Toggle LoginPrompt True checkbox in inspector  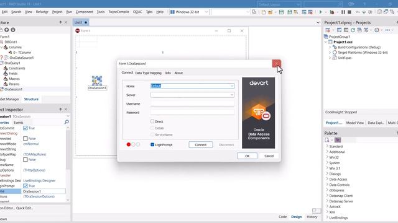[x=25, y=186]
